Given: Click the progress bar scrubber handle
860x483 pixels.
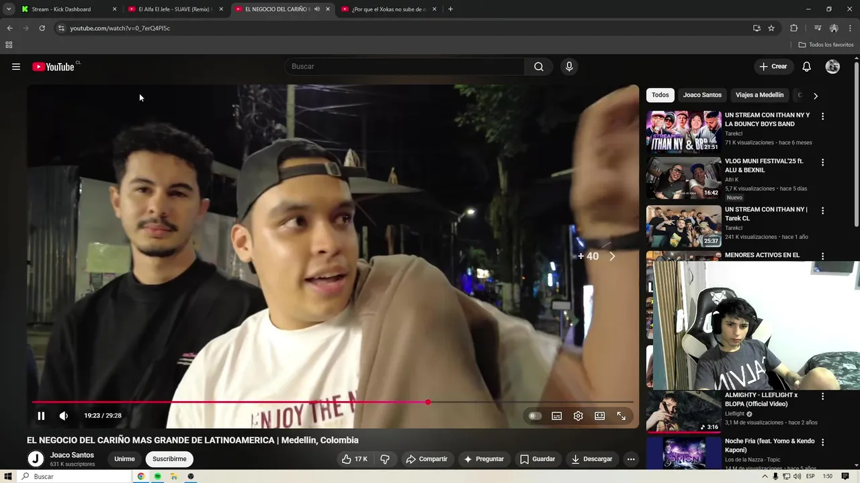Looking at the screenshot, I should tap(428, 402).
